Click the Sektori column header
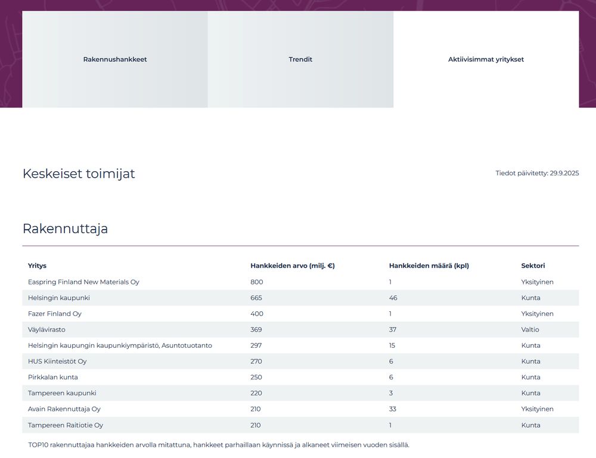This screenshot has width=596, height=458. pos(533,265)
